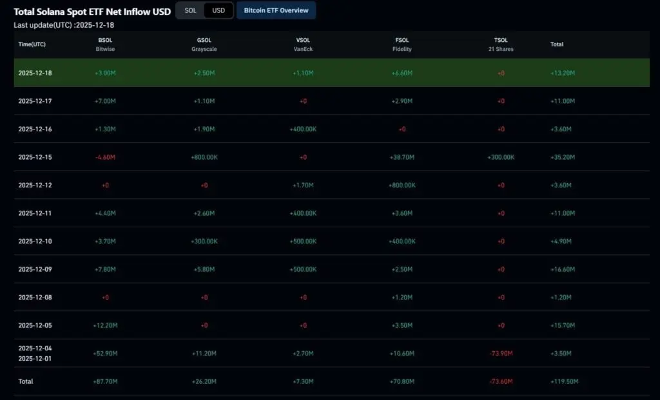
Task: Click the BSOL Bitwise column header
Action: click(x=105, y=44)
